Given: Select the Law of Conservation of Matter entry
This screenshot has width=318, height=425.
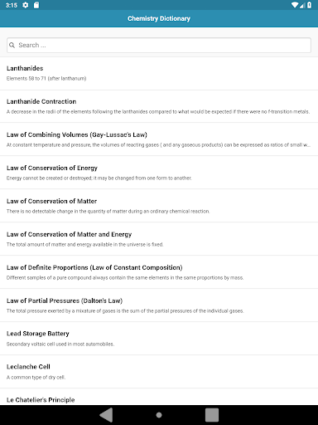Looking at the screenshot, I should (159, 206).
